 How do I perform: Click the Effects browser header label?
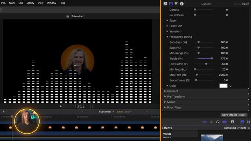pyautogui.click(x=167, y=128)
